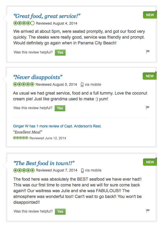Flag the "Never disappoints" review
Viewport: 160px width, 229px height.
tap(147, 108)
